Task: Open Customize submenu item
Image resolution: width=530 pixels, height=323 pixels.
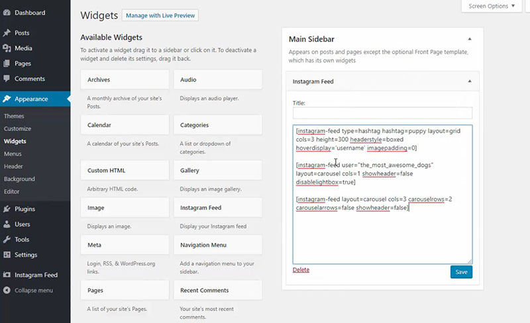Action: pyautogui.click(x=17, y=128)
